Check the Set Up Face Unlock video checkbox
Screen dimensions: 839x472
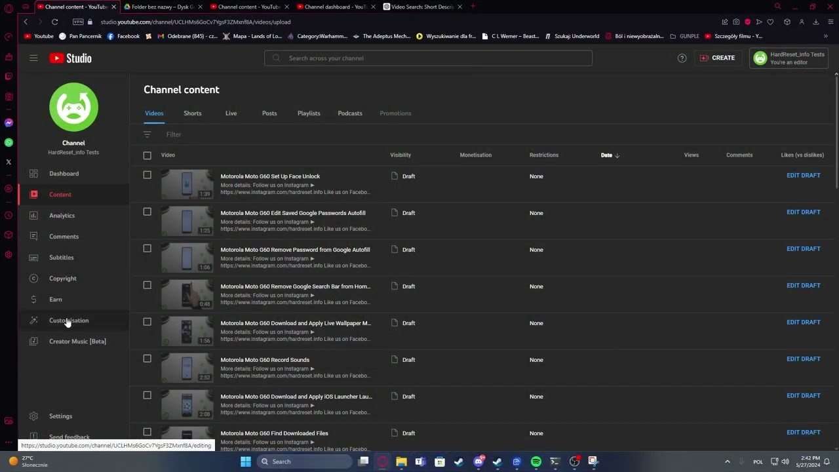147,175
